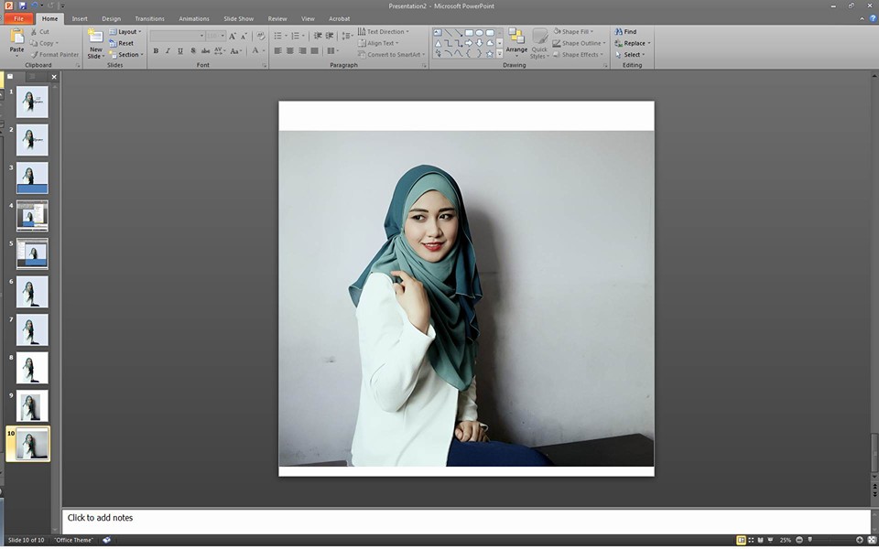This screenshot has height=549, width=879.
Task: Switch to Slide Sorter view in status bar
Action: pyautogui.click(x=751, y=540)
